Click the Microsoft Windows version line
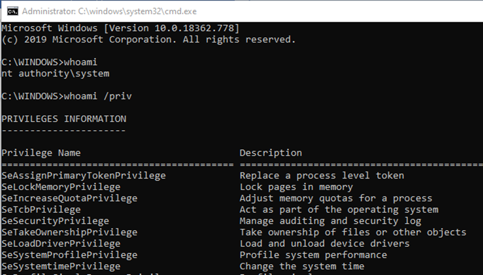Screen dimensions: 483x275 (120, 28)
